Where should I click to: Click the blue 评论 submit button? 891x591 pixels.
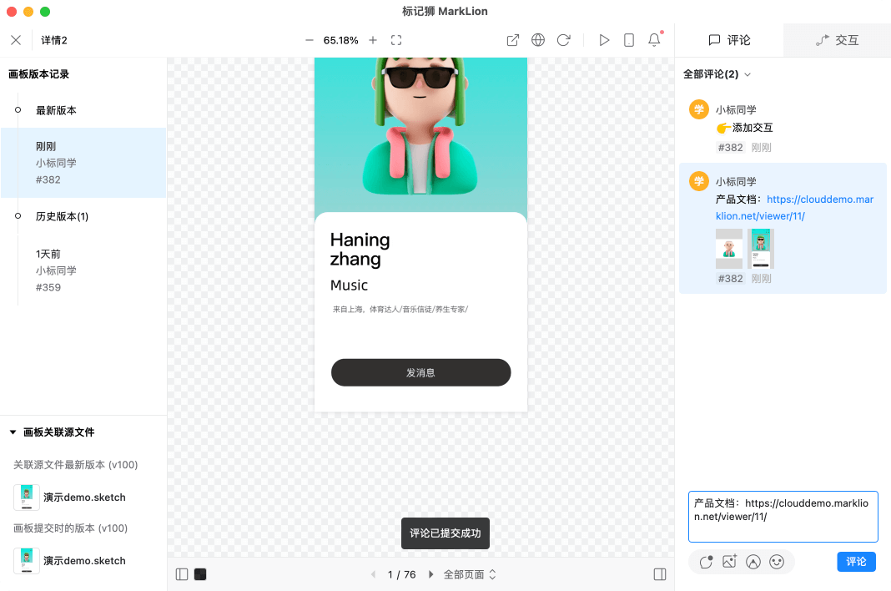856,562
